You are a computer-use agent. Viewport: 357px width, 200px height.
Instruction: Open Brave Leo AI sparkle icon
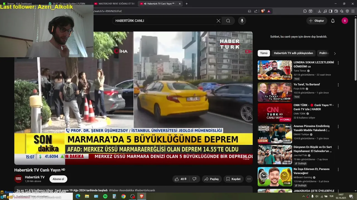click(x=342, y=11)
